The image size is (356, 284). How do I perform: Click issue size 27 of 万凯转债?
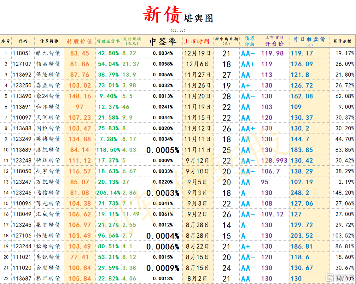(x=125, y=182)
